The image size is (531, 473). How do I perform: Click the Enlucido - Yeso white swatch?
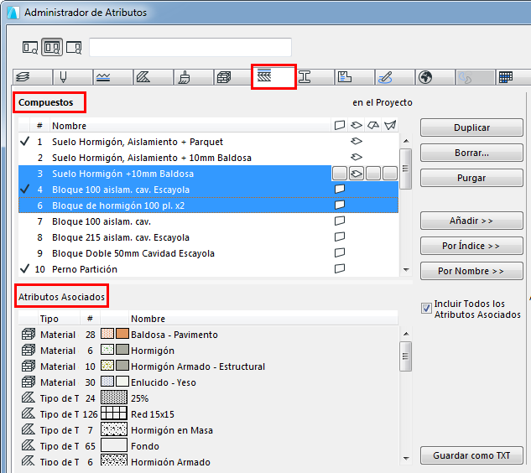coord(122,382)
